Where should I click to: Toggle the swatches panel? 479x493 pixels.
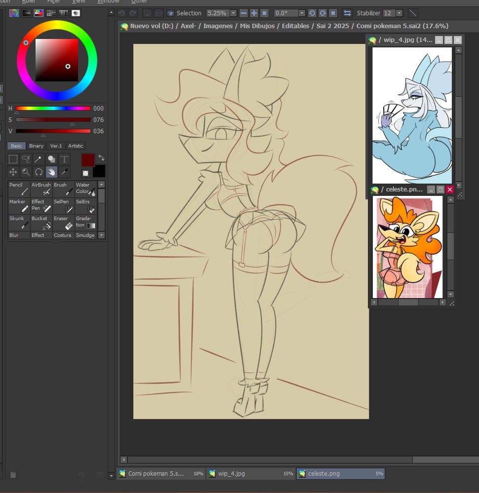point(63,13)
